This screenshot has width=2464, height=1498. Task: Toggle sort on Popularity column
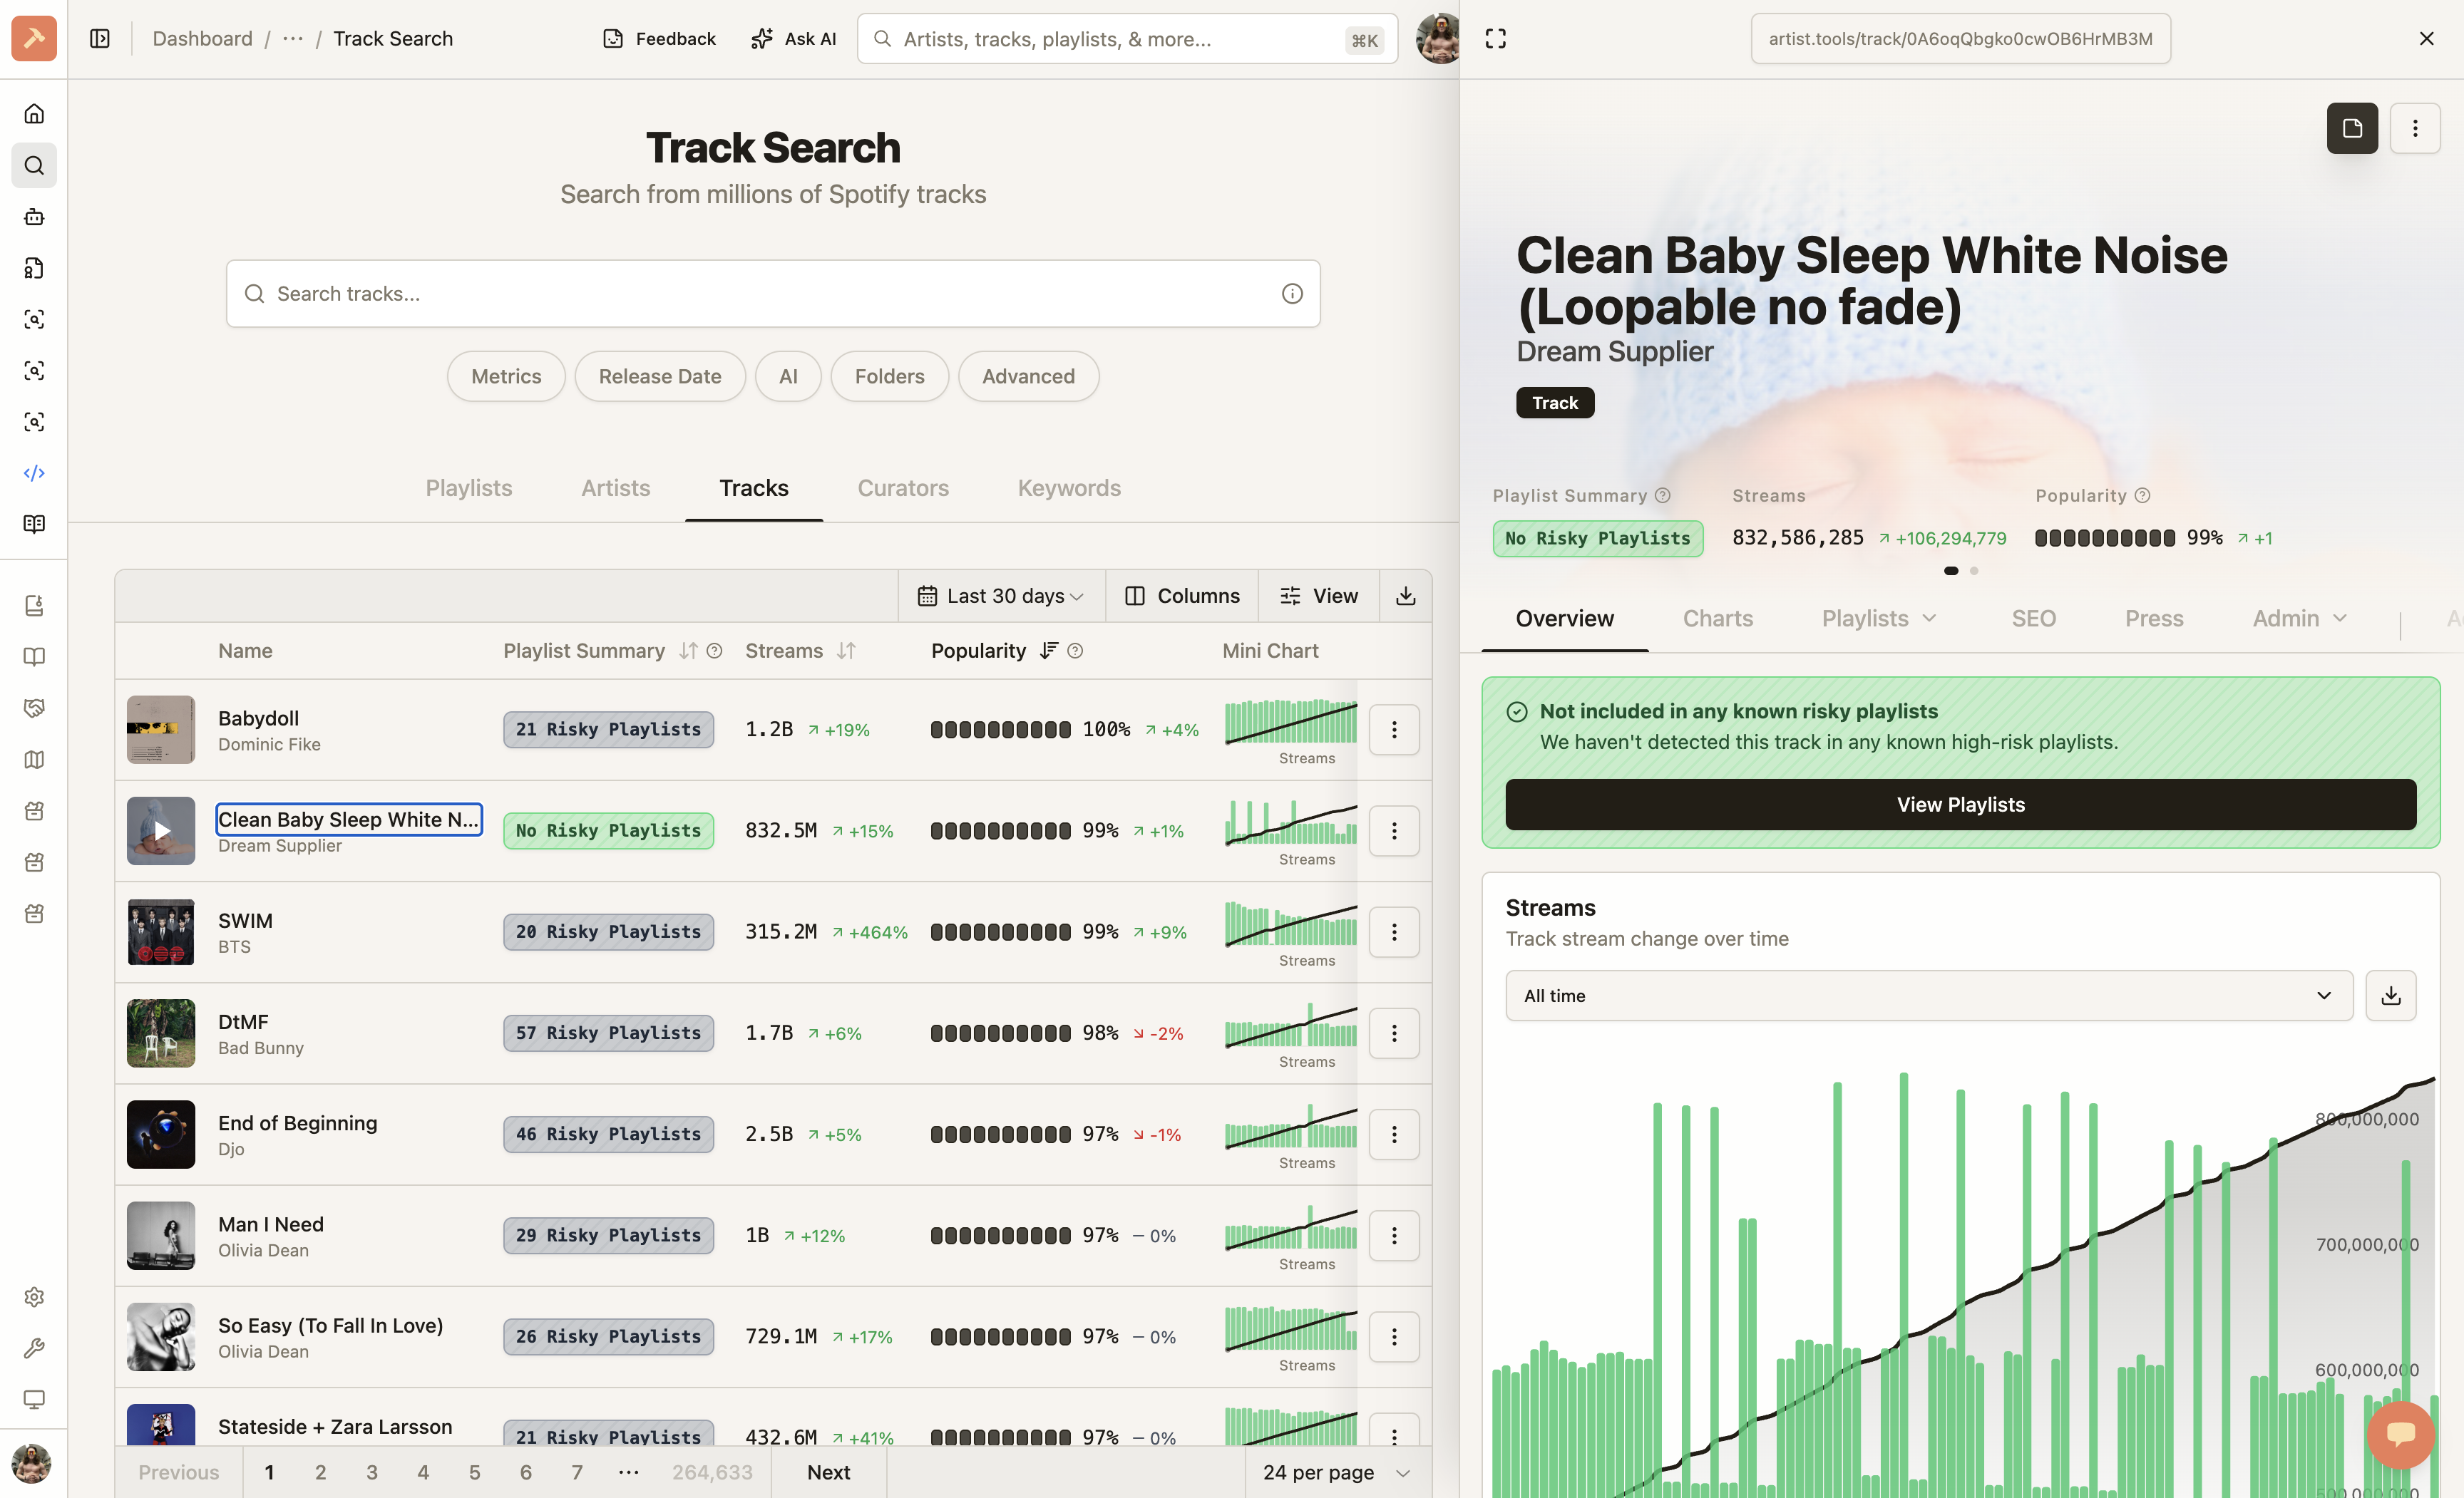[x=1048, y=651]
